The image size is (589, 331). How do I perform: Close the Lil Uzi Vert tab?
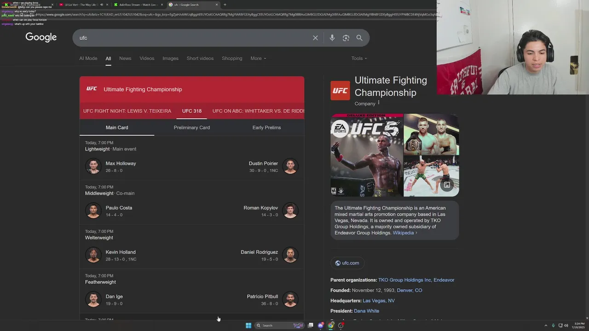pos(107,5)
